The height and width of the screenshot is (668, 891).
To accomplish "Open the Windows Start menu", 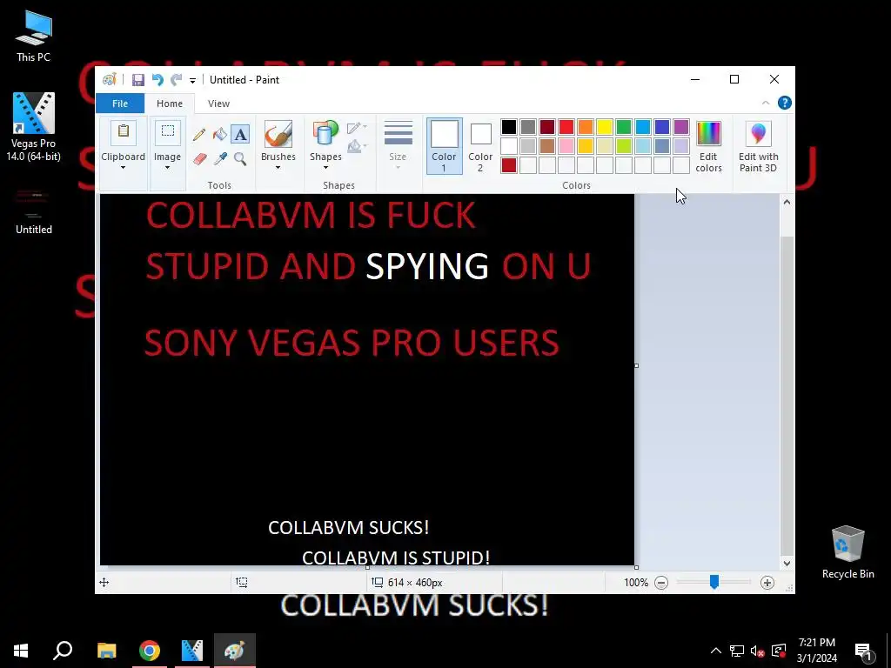I will (x=21, y=651).
